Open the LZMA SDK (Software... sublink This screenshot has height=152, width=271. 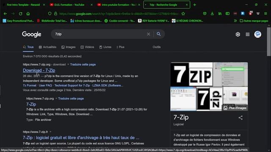point(108,85)
